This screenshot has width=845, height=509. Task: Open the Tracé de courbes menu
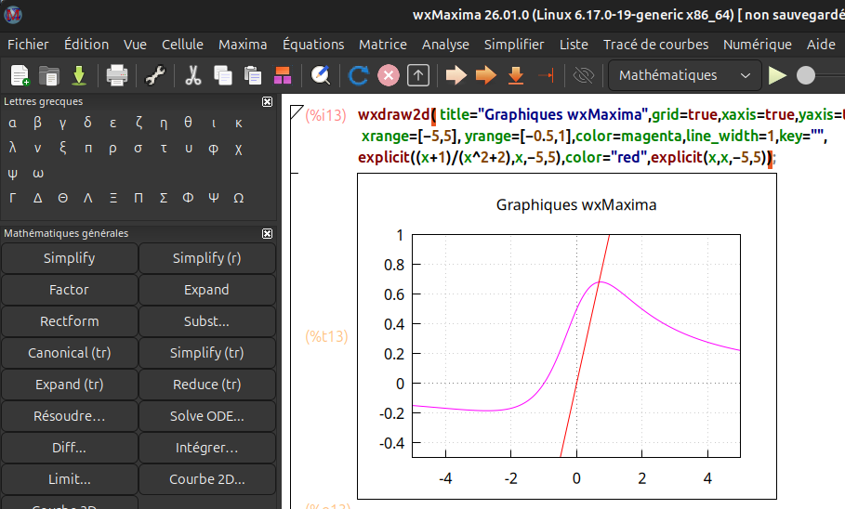655,44
